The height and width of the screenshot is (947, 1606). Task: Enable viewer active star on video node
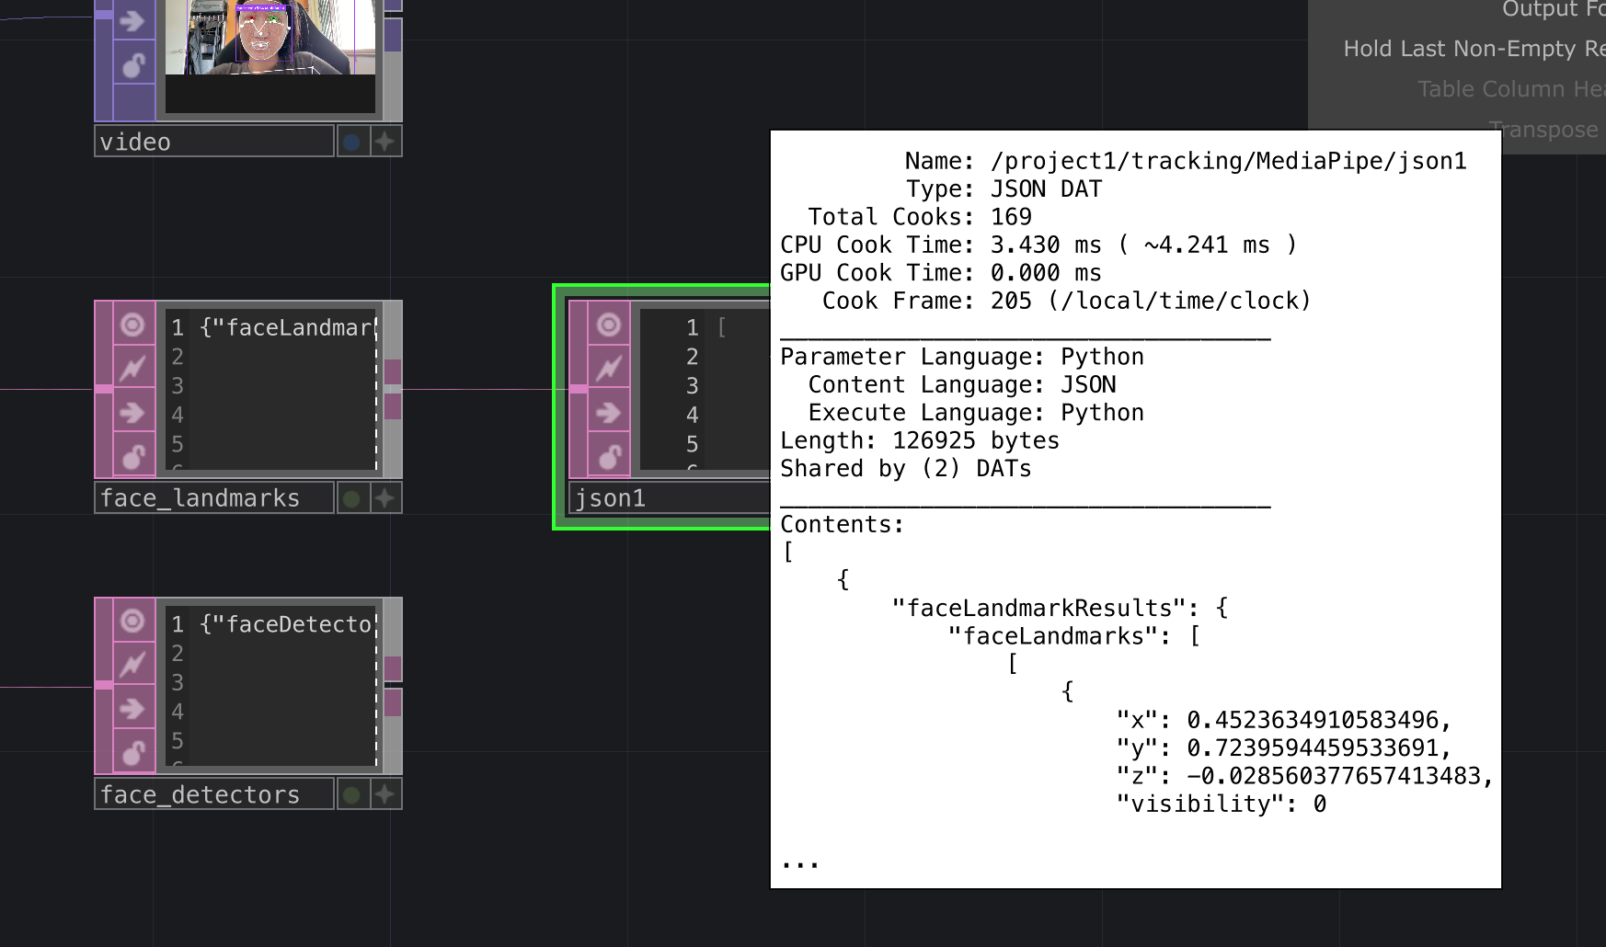385,142
